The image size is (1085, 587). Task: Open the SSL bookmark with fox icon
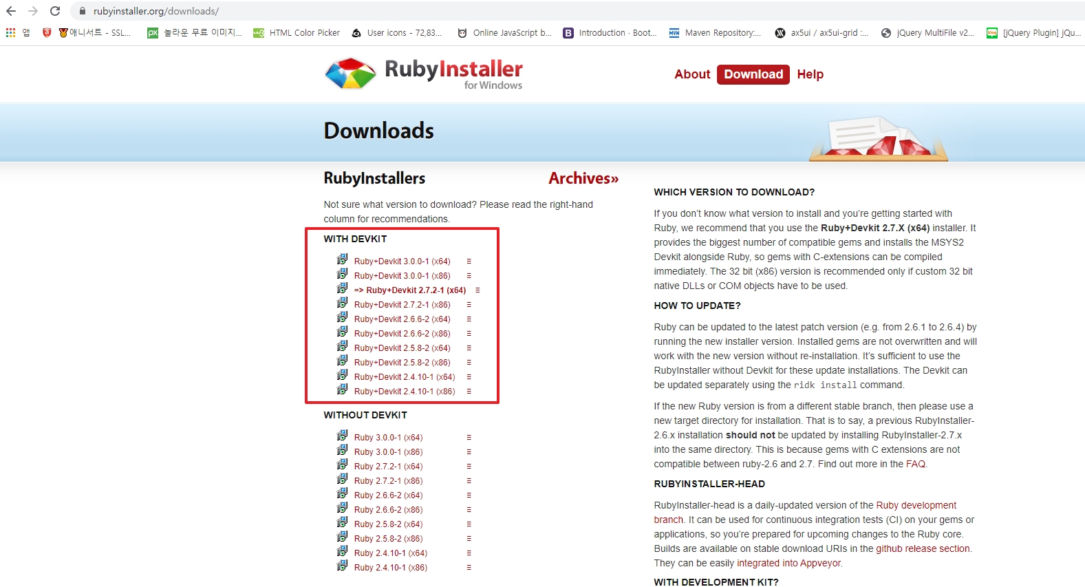pyautogui.click(x=95, y=32)
